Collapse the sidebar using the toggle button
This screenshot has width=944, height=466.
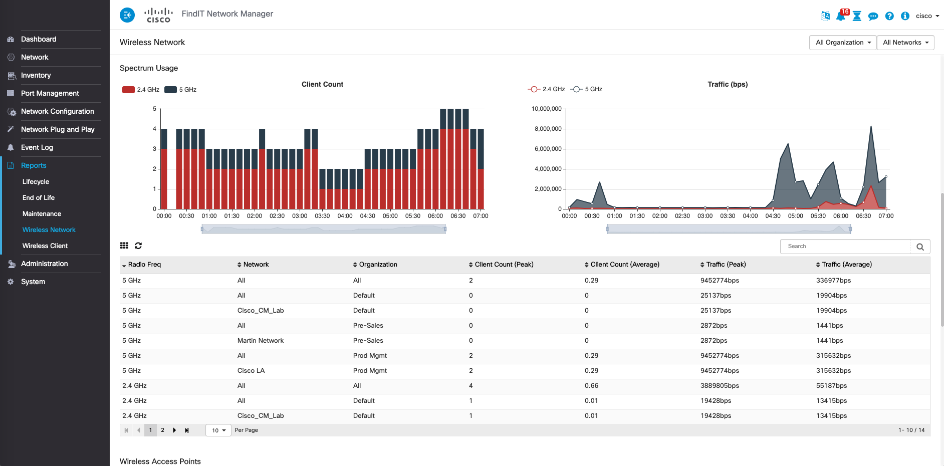pos(127,15)
